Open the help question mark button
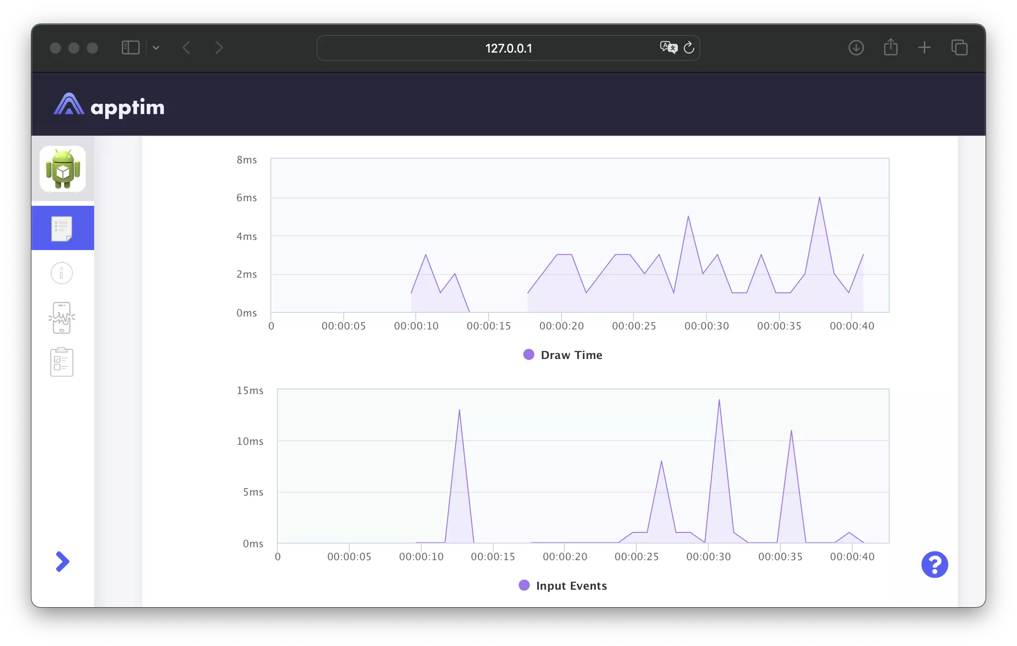Screen dimensions: 1017x646 click(934, 564)
